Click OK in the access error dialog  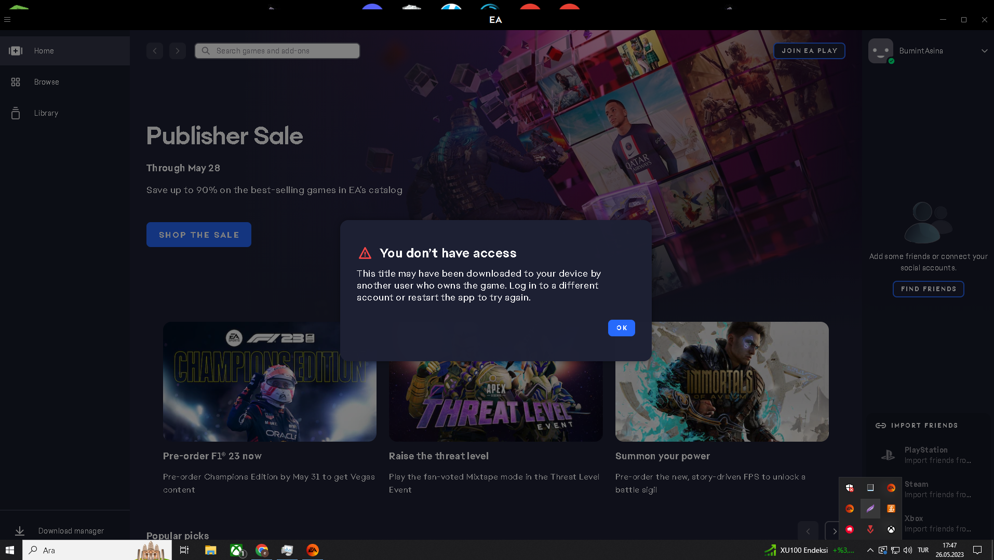coord(622,328)
